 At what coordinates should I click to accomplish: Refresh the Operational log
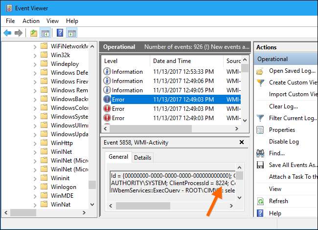tap(278, 201)
